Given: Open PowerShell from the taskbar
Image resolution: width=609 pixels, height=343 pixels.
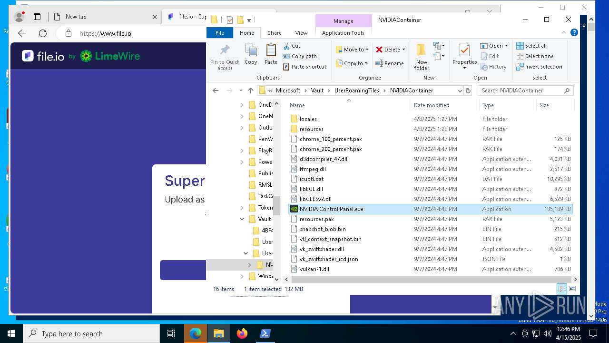Looking at the screenshot, I should (x=265, y=333).
